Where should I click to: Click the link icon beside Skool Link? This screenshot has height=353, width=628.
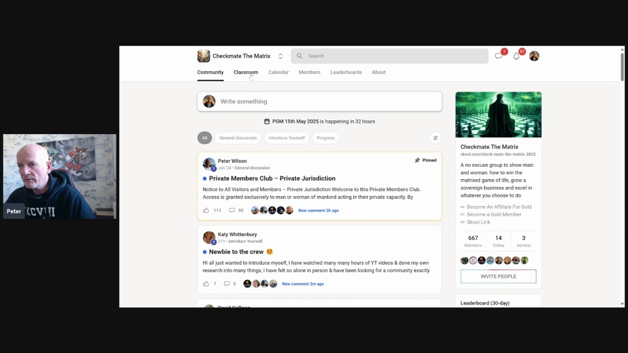pyautogui.click(x=462, y=222)
